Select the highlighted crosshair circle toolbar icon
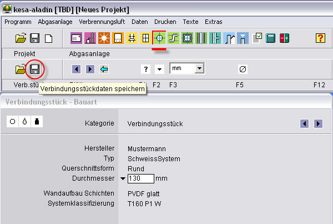Image resolution: width=333 pixels, height=224 pixels. [159, 38]
